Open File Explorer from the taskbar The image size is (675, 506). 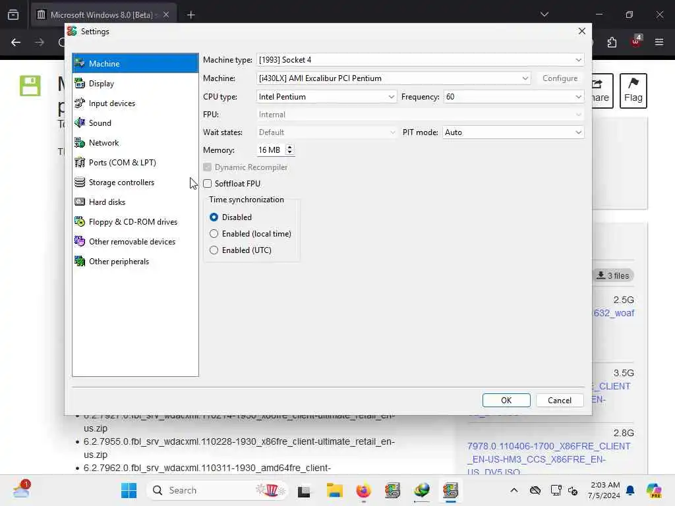pyautogui.click(x=334, y=490)
